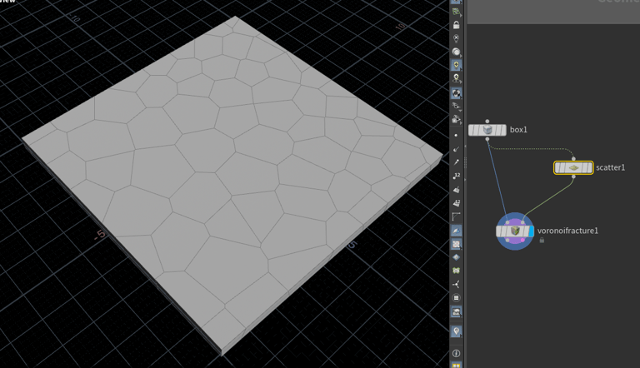Click the input connector above box1
Viewport: 640px width, 368px height.
487,122
